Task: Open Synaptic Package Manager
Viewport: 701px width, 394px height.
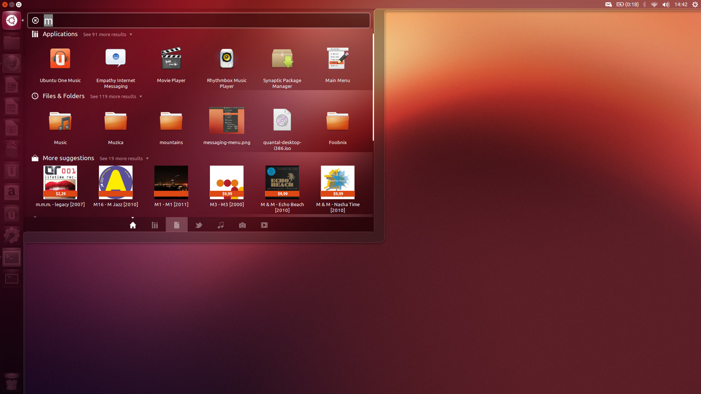Action: coord(282,58)
